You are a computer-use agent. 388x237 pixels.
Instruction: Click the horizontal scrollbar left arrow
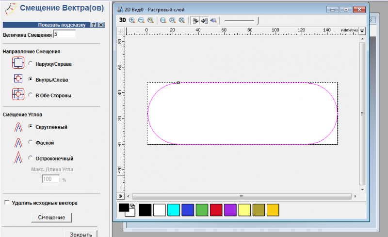[x=128, y=196]
